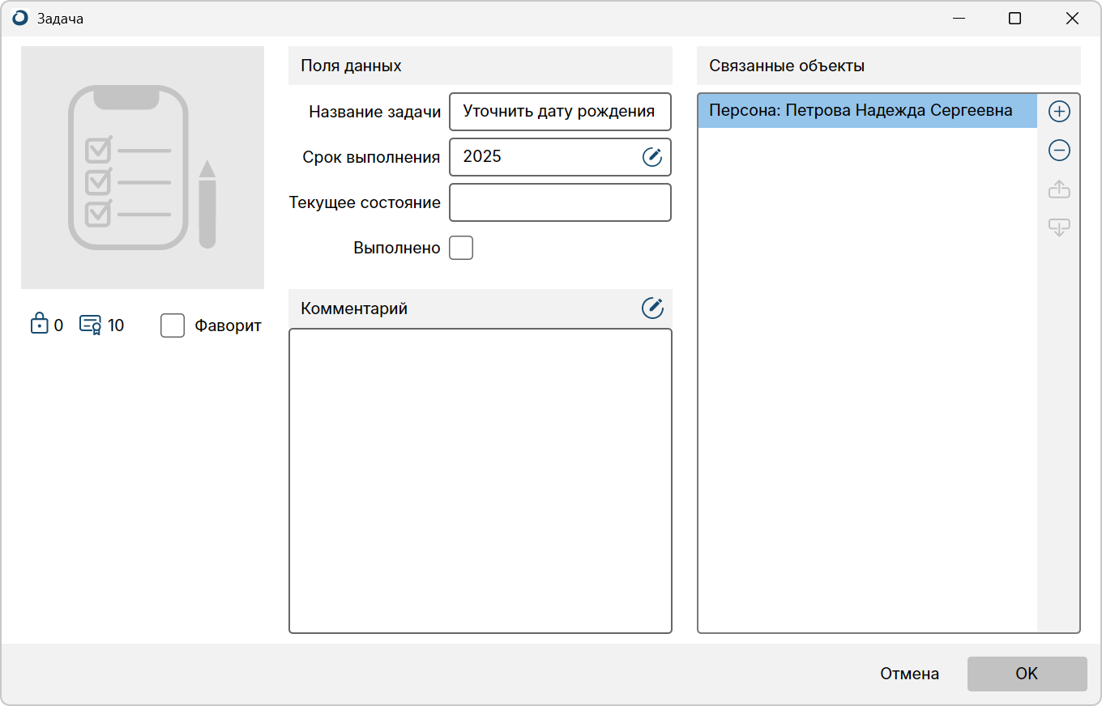The width and height of the screenshot is (1102, 706).
Task: Open the date editor in Срок выполнения field
Action: (652, 157)
